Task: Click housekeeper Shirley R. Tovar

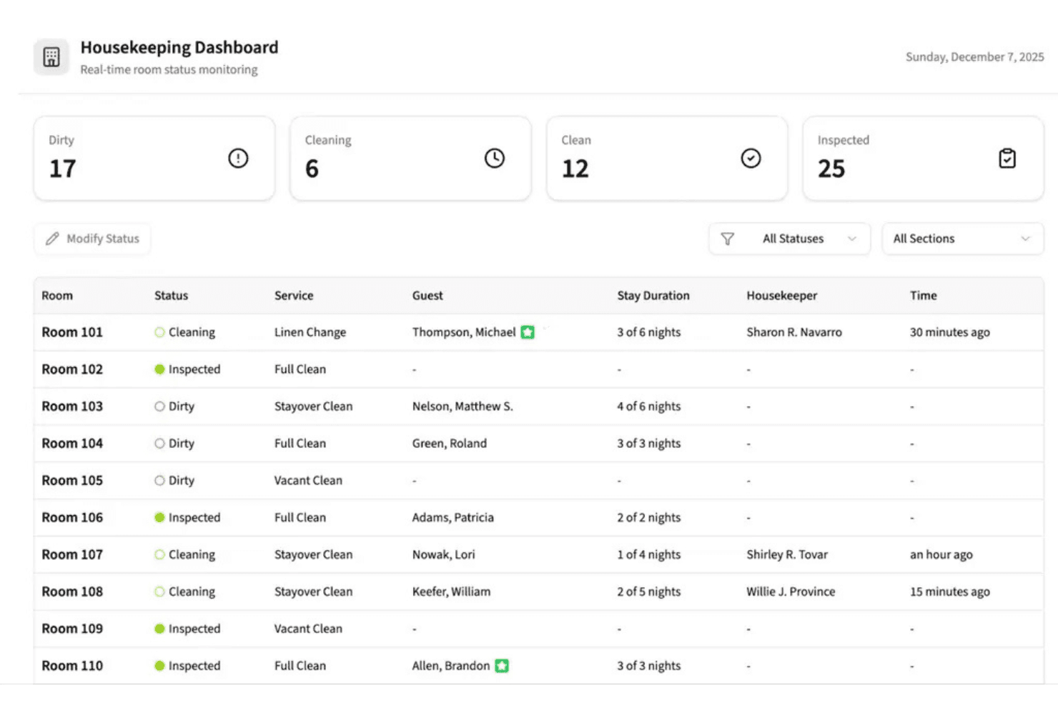Action: click(787, 554)
